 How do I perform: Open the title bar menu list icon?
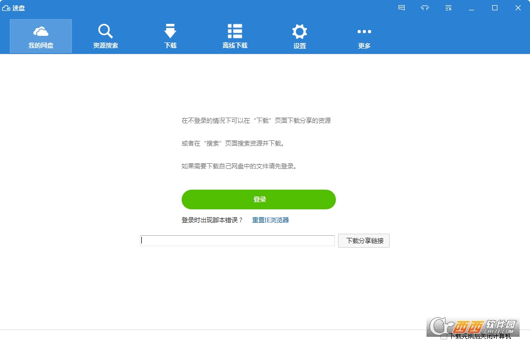[x=448, y=8]
